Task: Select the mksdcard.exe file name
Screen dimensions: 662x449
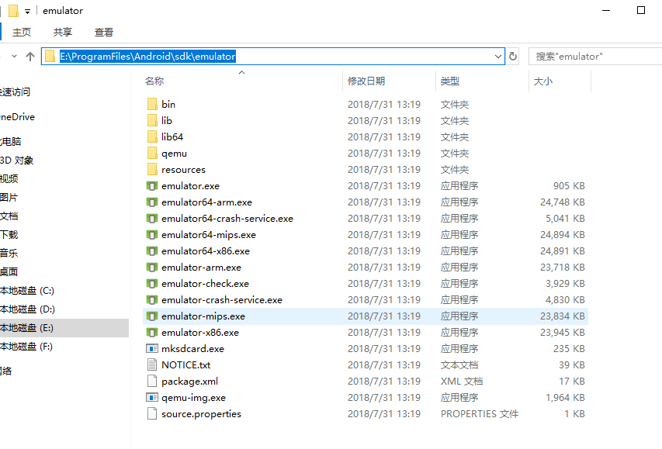Action: point(192,348)
